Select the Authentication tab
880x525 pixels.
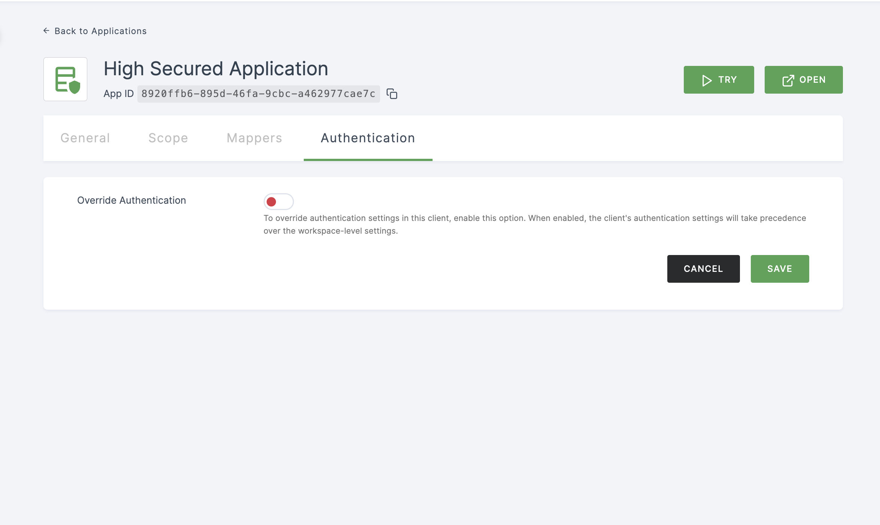tap(367, 137)
